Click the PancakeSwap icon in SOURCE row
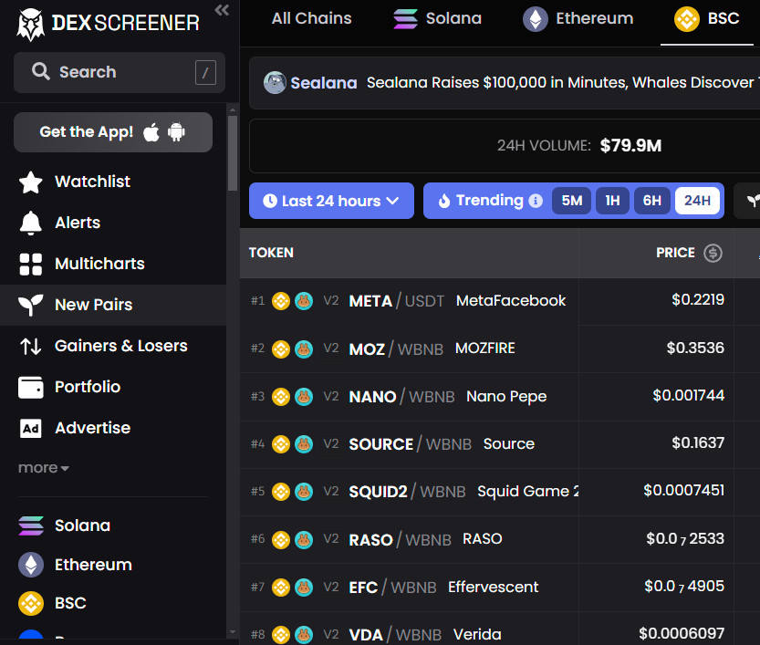 tap(304, 444)
